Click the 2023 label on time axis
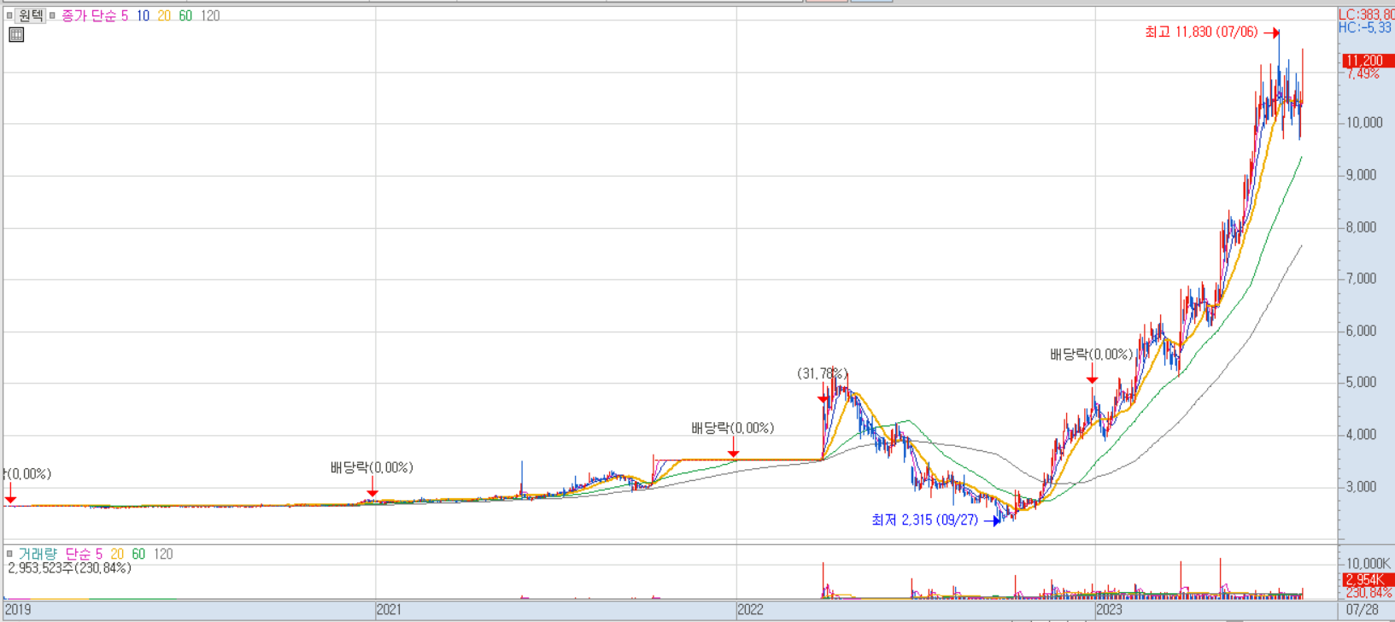The height and width of the screenshot is (622, 1395). point(1109,610)
